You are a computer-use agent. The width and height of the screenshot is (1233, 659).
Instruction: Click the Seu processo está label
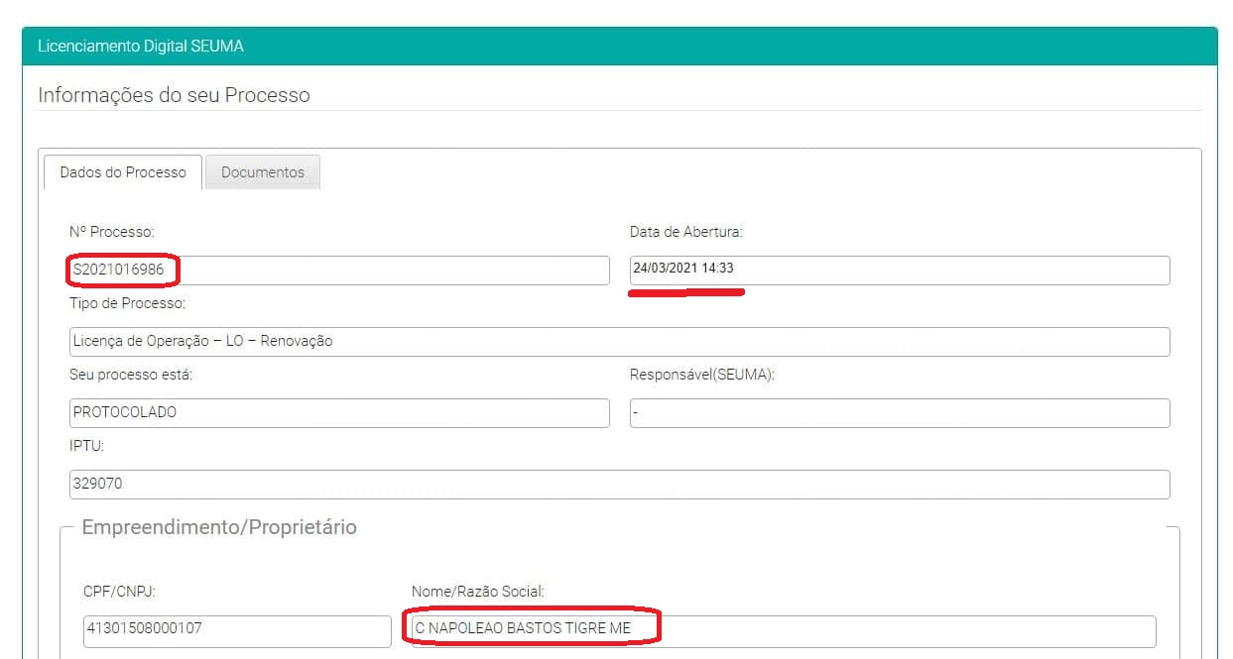130,375
